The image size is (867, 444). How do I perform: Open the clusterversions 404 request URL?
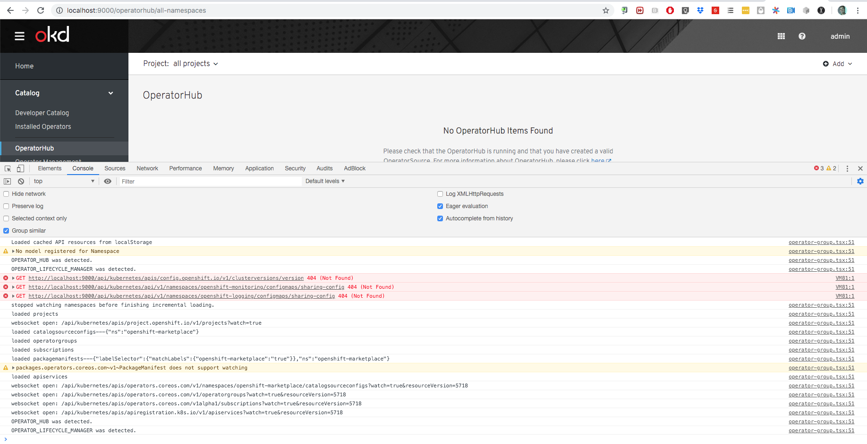point(166,278)
